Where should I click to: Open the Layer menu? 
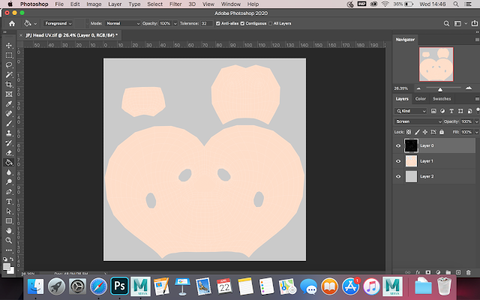tap(115, 4)
